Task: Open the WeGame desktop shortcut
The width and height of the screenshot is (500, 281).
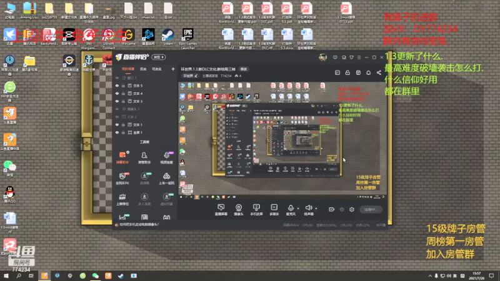Action: [x=129, y=37]
